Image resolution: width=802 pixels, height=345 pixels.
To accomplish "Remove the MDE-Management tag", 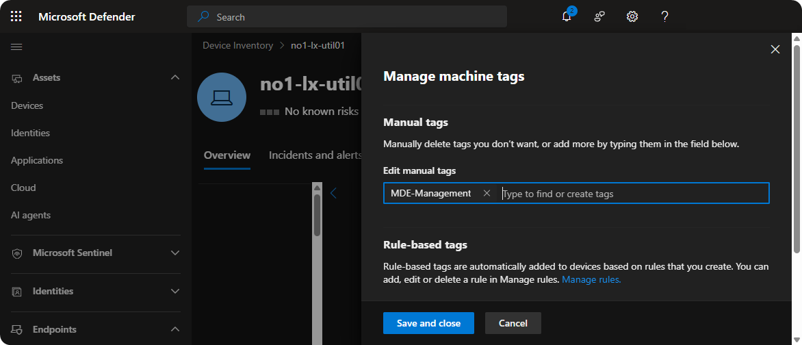I will coord(487,194).
